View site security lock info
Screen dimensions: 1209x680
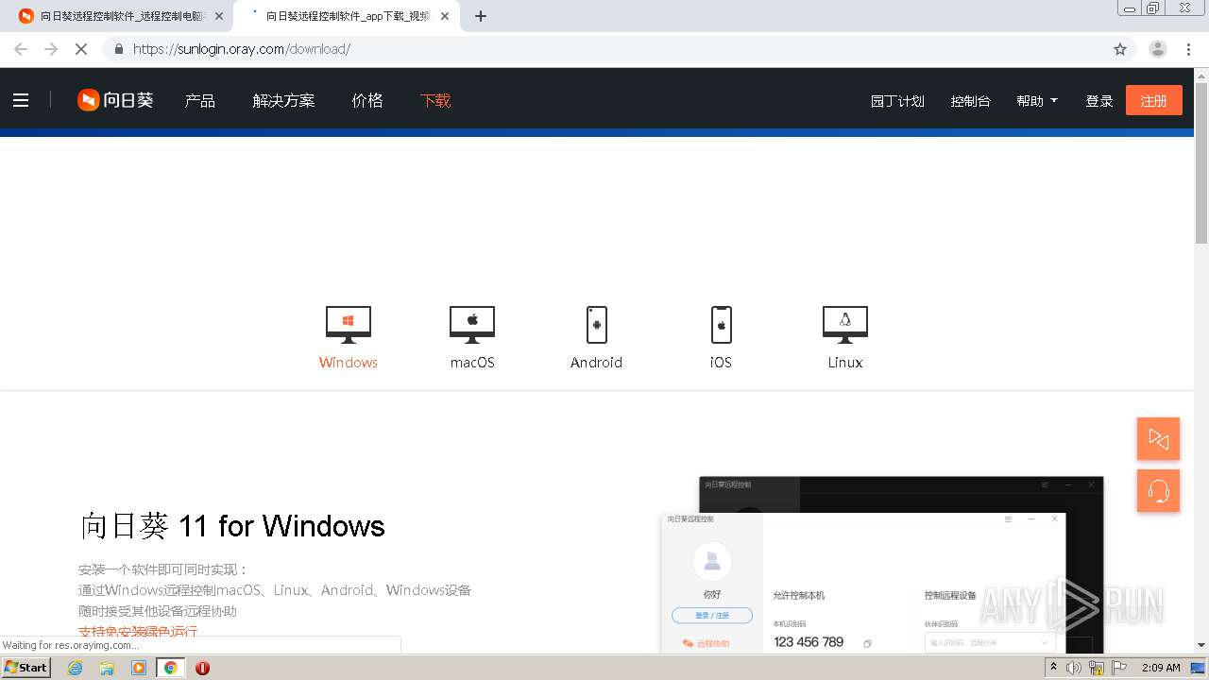119,49
